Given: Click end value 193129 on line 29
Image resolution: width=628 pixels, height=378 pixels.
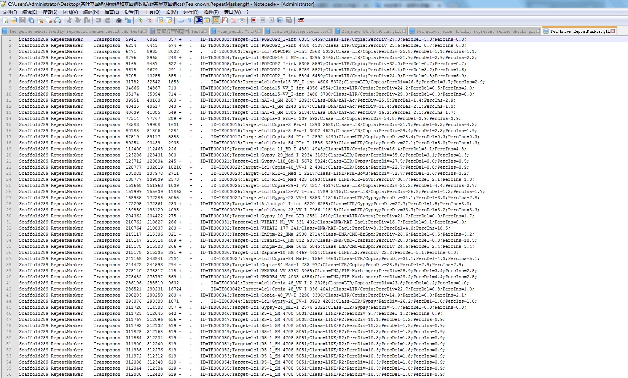Looking at the screenshot, I should pyautogui.click(x=155, y=210).
